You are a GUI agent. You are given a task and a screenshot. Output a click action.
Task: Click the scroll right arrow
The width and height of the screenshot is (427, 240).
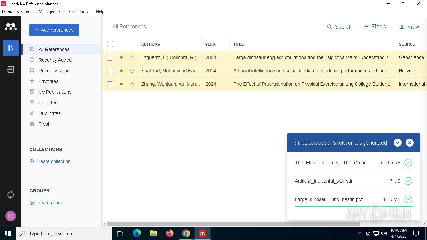424,224
